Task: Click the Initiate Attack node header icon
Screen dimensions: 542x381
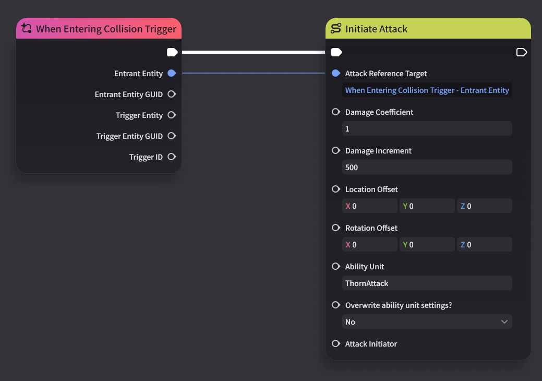Action: pos(335,28)
